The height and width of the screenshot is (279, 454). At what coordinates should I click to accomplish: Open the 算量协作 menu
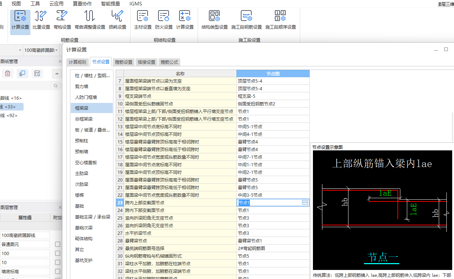[82, 4]
